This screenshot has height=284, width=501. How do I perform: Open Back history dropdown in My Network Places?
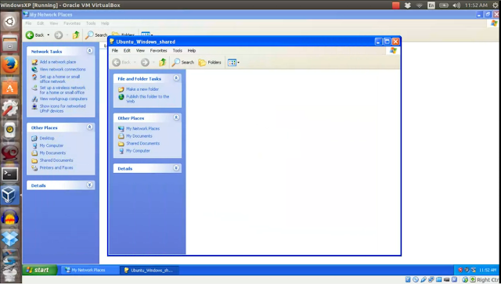[x=49, y=35]
